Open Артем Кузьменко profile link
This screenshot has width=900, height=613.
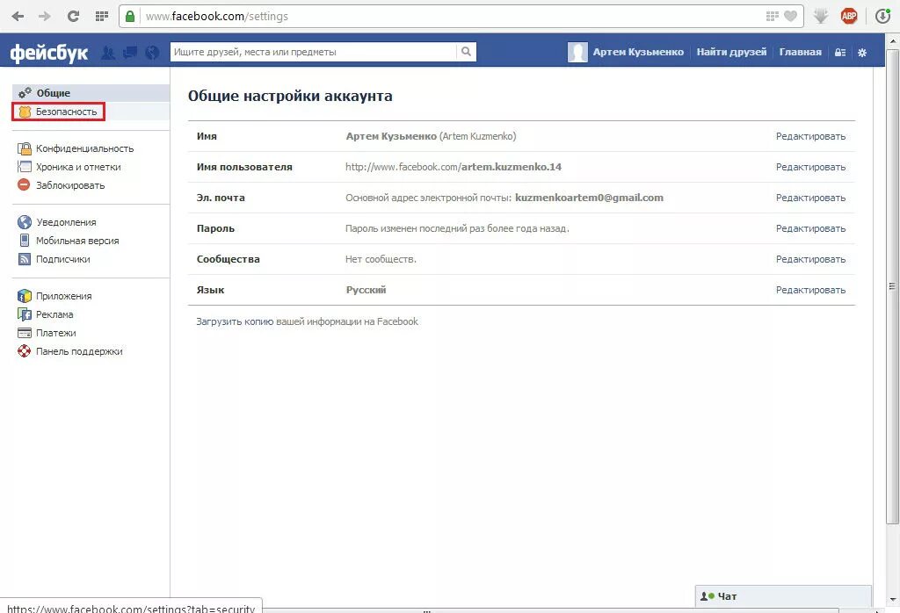coord(638,52)
